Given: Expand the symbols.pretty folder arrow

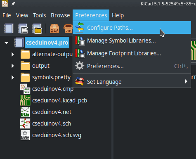Looking at the screenshot, I should click(x=13, y=77).
